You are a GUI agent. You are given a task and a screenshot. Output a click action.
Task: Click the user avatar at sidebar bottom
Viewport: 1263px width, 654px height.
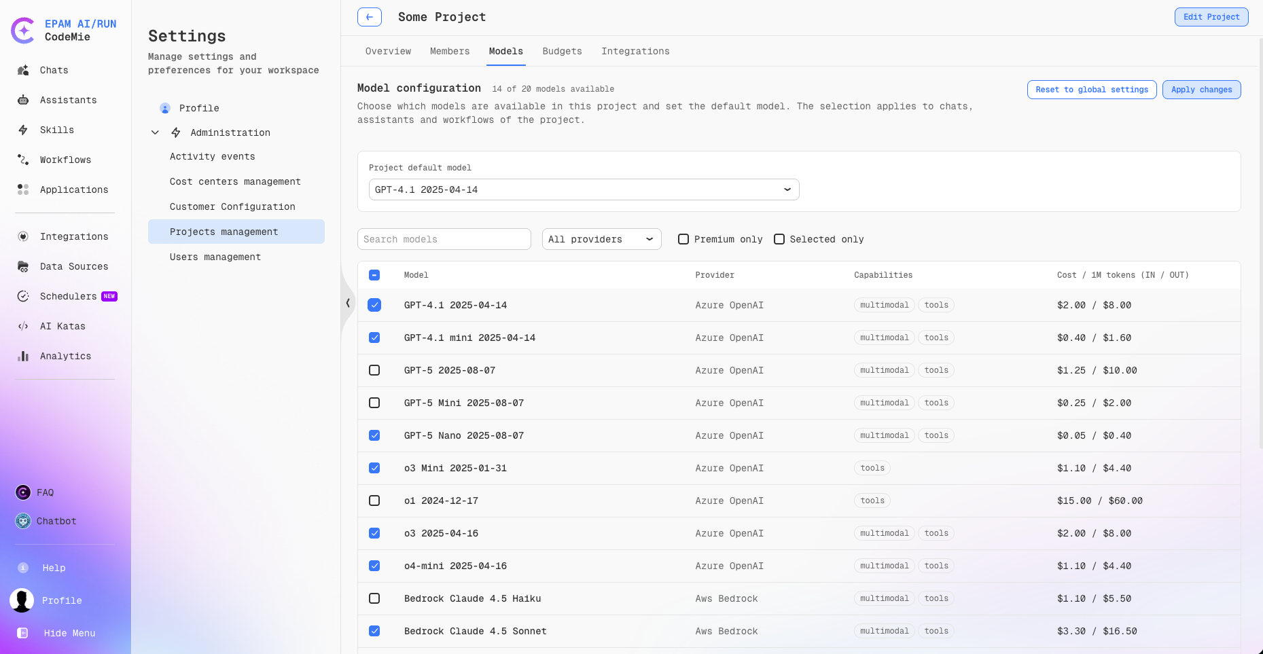[22, 600]
